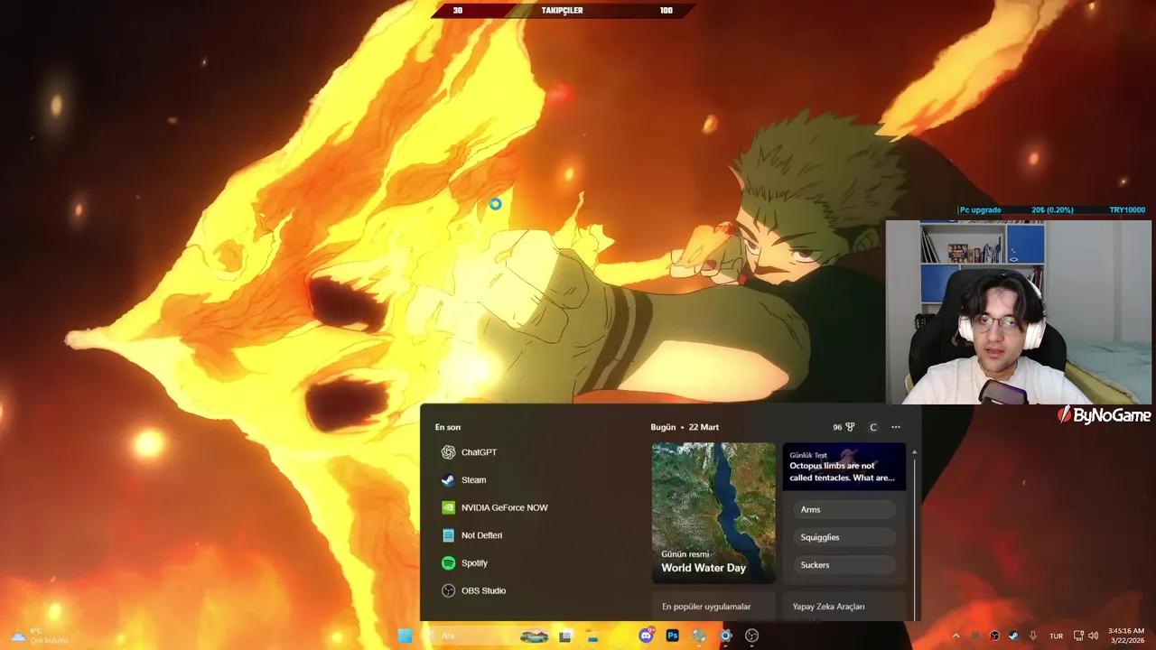The width and height of the screenshot is (1156, 650).
Task: Click the Windows Start button
Action: pyautogui.click(x=405, y=636)
